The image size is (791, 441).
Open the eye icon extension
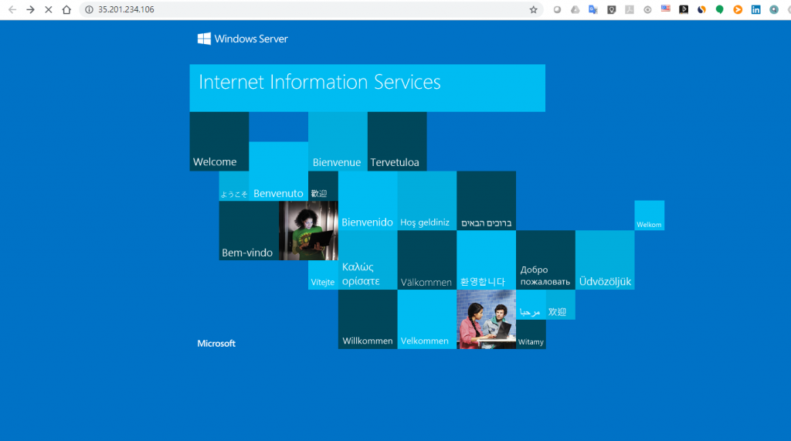click(648, 9)
